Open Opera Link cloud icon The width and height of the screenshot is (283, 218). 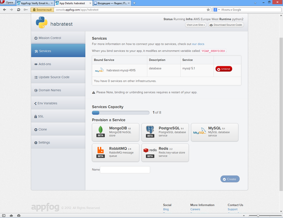click(11, 216)
